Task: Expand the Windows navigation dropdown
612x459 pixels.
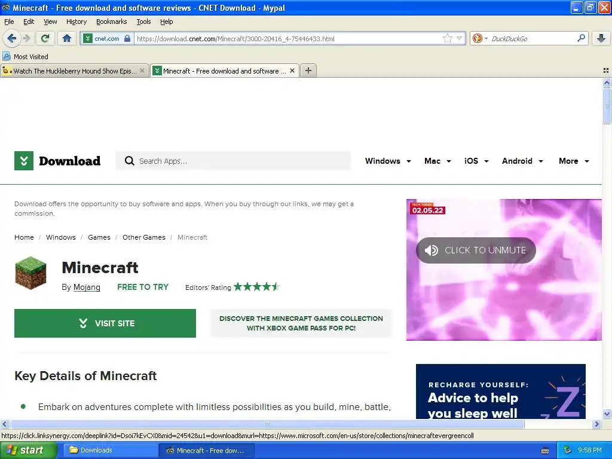Action: pyautogui.click(x=387, y=161)
